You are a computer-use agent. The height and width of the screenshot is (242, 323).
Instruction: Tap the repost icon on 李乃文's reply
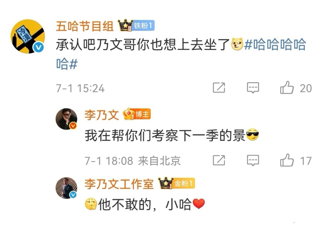click(219, 160)
